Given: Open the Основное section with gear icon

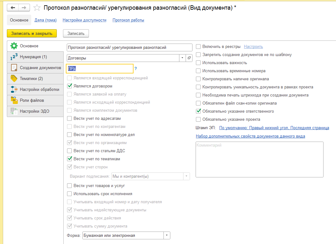Looking at the screenshot, I should tap(14, 46).
